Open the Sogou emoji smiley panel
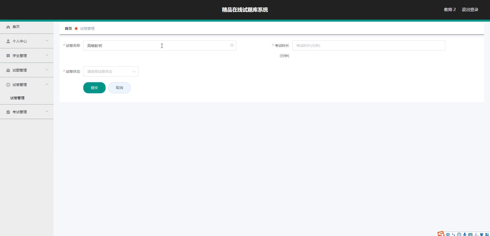This screenshot has width=490, height=236. [x=459, y=234]
